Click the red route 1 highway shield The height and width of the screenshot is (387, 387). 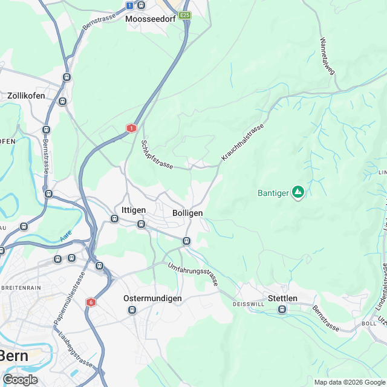[x=131, y=128]
